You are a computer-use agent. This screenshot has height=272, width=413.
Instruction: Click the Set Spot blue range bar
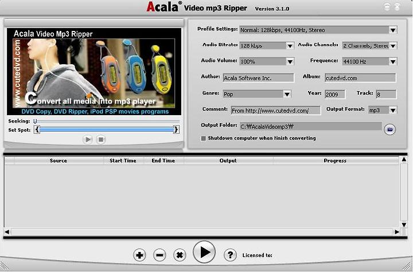click(107, 129)
